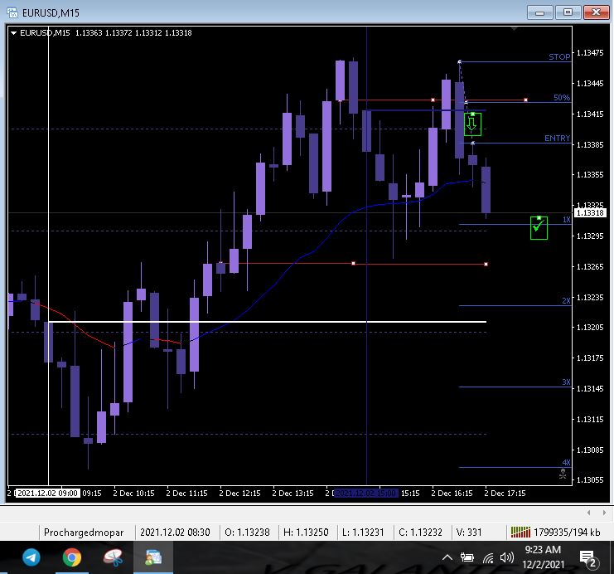Click the chart shift triangle marker at top
Screen dimensions: 614x574
click(x=514, y=29)
